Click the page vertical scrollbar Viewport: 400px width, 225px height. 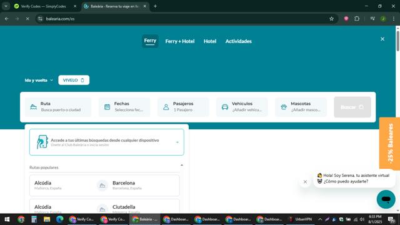tap(397, 41)
